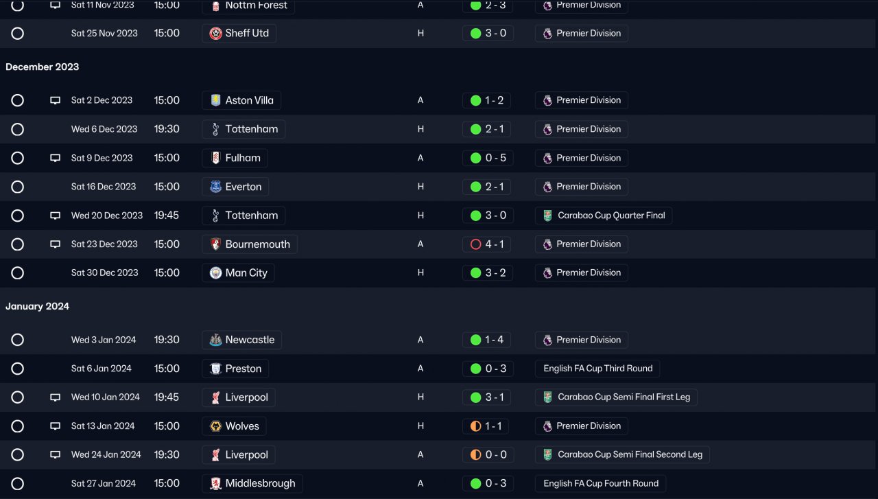Click the TV icon beside Fulham fixture
Viewport: 878px width, 499px height.
pos(56,158)
